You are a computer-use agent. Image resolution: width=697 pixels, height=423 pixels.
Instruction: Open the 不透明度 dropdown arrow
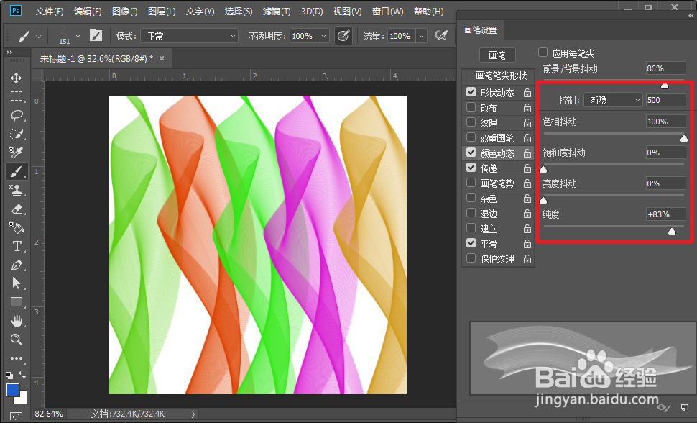pyautogui.click(x=322, y=35)
